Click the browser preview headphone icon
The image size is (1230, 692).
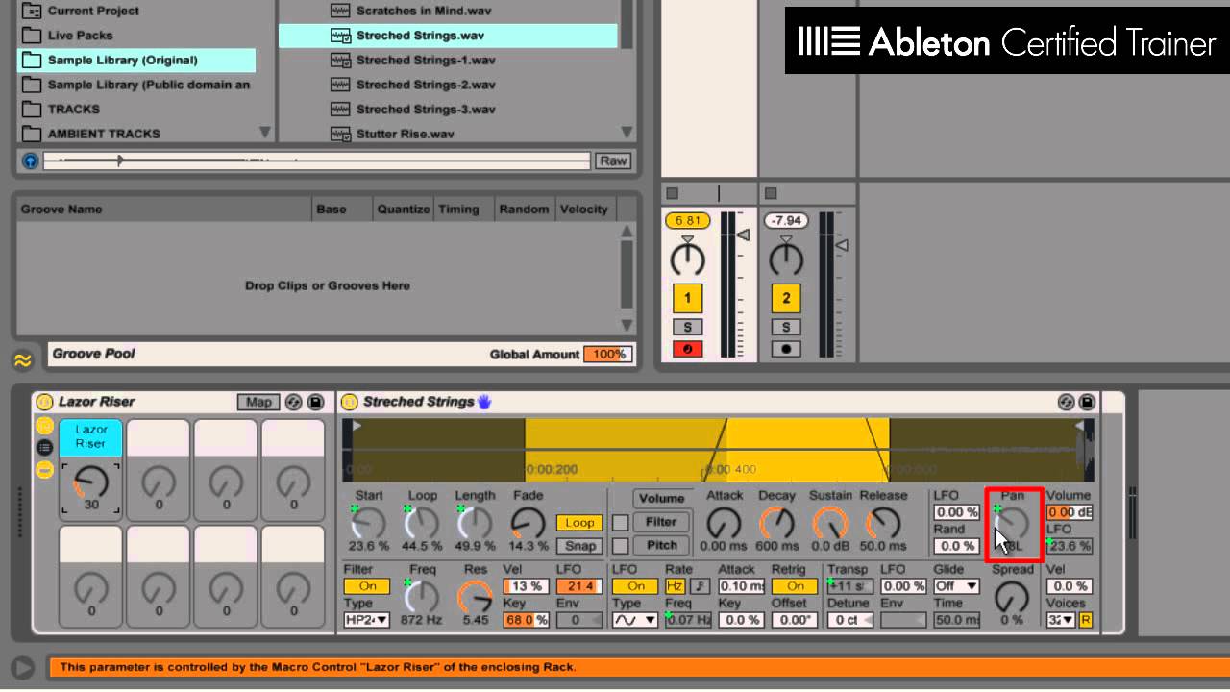(30, 161)
